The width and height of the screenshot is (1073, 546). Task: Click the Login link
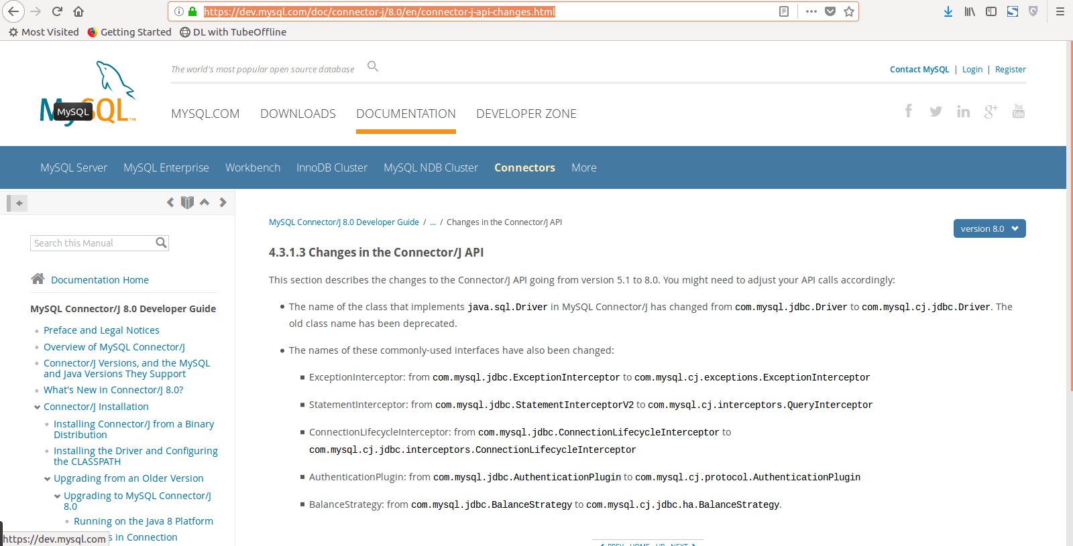tap(972, 70)
